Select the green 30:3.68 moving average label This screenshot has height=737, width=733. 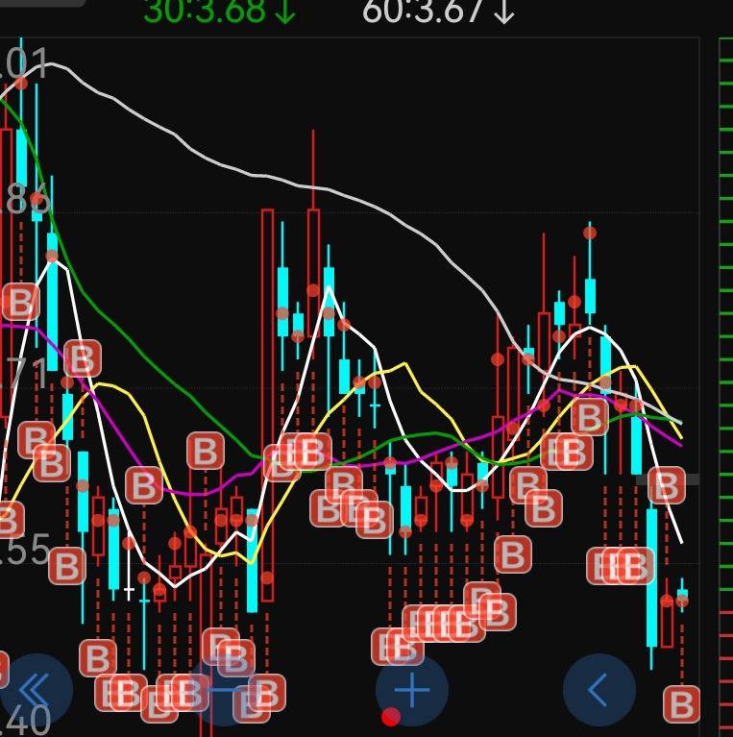220,12
